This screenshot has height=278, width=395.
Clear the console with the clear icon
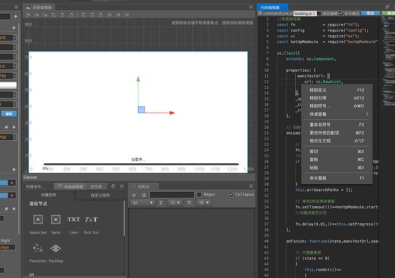click(x=135, y=195)
